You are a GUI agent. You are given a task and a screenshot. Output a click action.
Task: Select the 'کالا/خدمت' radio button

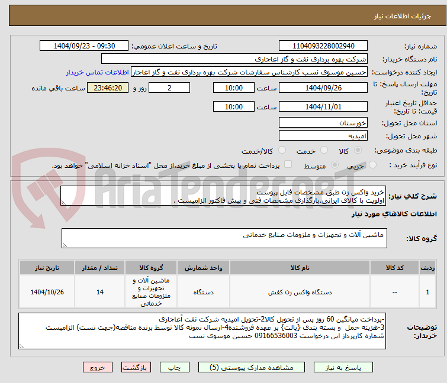click(x=282, y=150)
